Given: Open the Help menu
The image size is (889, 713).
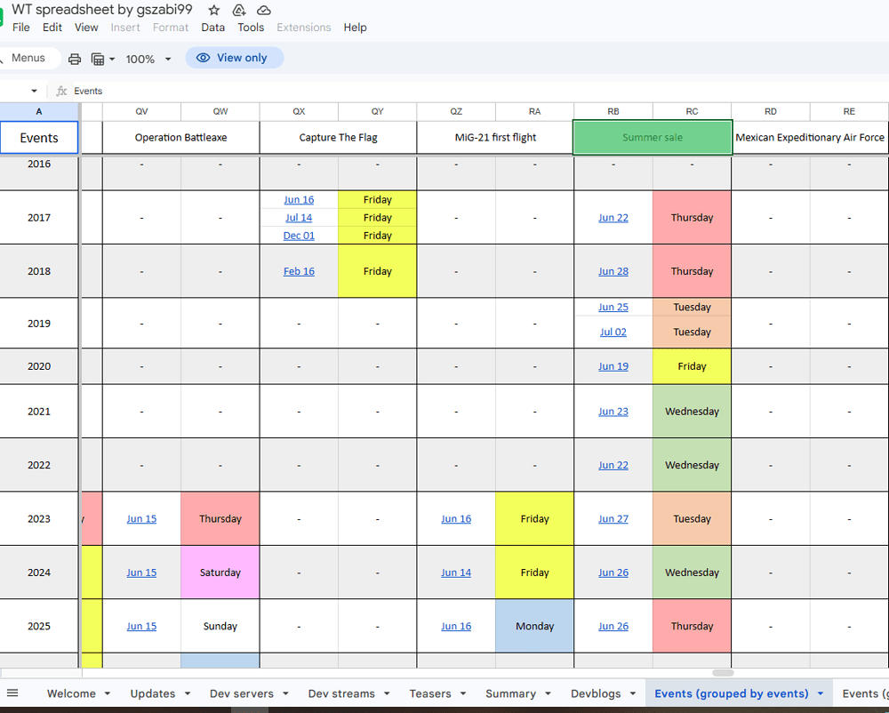Looking at the screenshot, I should click(355, 28).
